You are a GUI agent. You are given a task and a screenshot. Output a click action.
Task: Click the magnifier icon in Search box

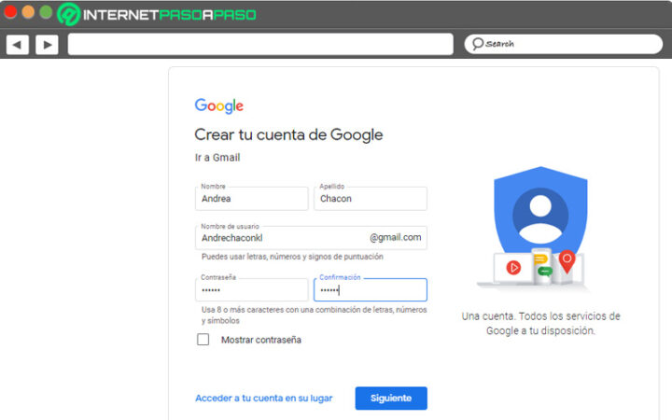click(478, 44)
